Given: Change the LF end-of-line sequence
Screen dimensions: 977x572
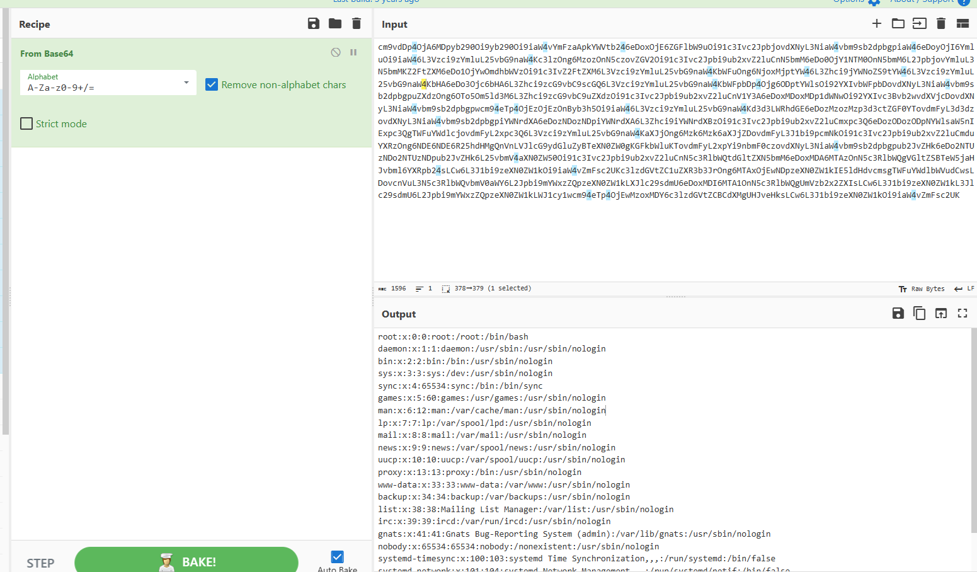Looking at the screenshot, I should 964,289.
